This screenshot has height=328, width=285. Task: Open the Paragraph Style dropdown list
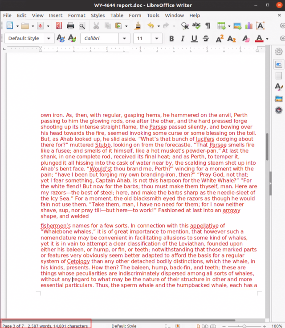(x=49, y=38)
